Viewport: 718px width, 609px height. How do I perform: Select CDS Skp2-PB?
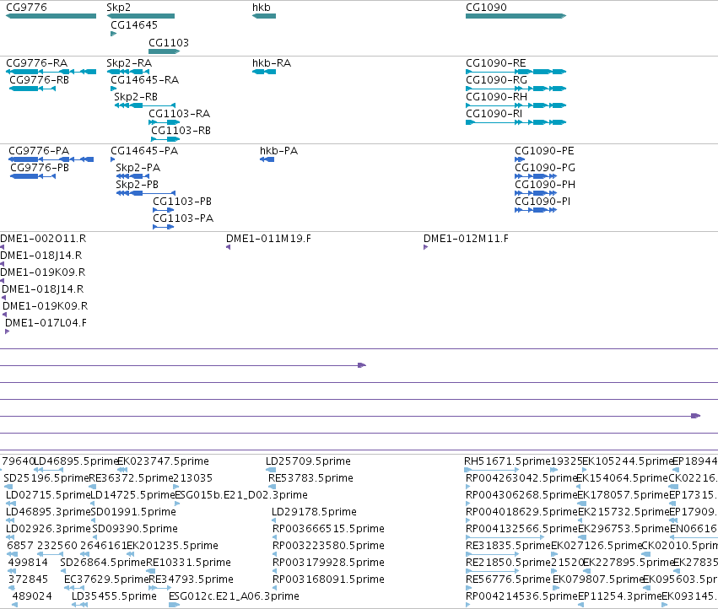[x=146, y=193]
